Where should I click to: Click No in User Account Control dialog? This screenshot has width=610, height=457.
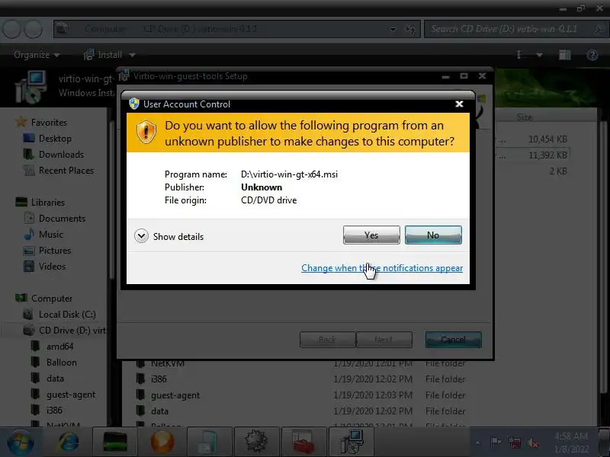pyautogui.click(x=433, y=235)
